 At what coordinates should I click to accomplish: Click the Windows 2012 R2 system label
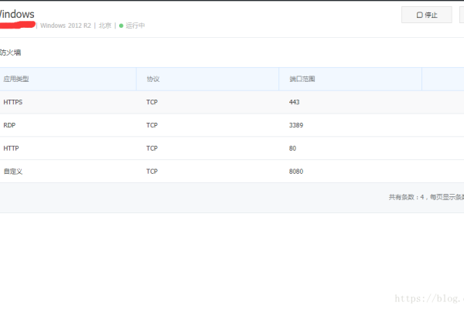[x=67, y=25]
